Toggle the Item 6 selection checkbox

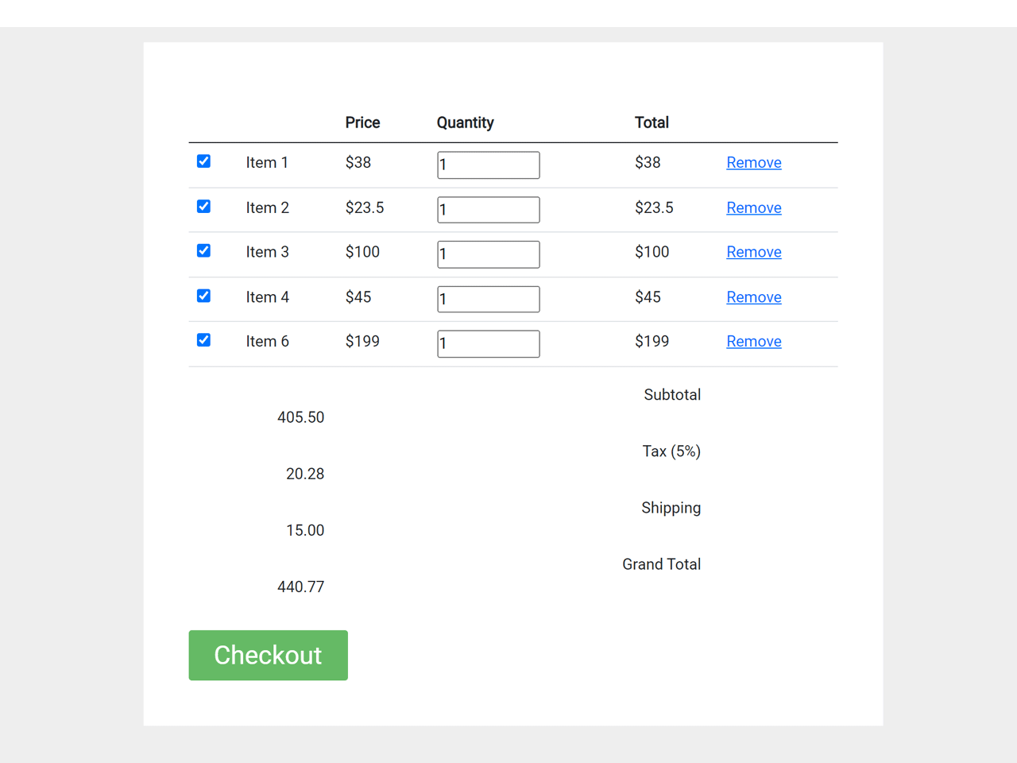pos(203,340)
